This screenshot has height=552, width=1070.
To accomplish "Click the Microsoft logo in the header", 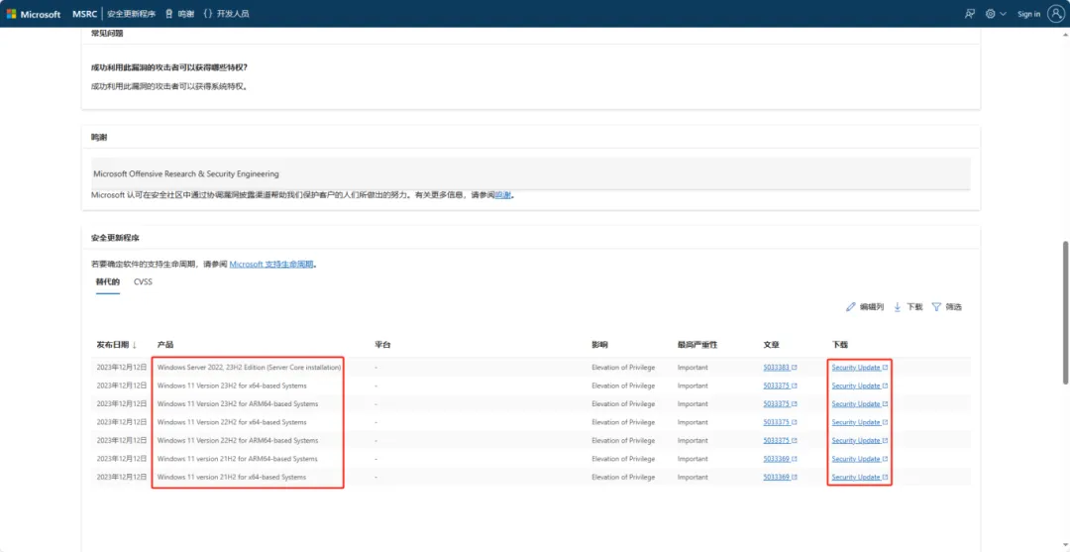I will click(x=34, y=14).
